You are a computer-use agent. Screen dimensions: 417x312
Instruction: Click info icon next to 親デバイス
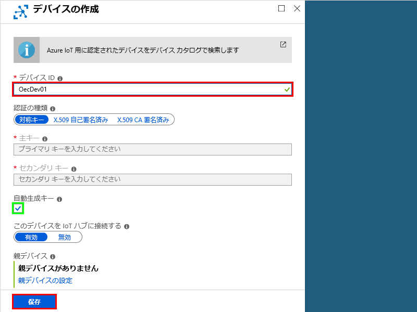tap(53, 257)
